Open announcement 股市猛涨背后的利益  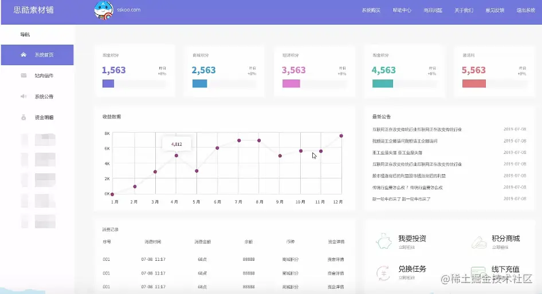tap(409, 176)
